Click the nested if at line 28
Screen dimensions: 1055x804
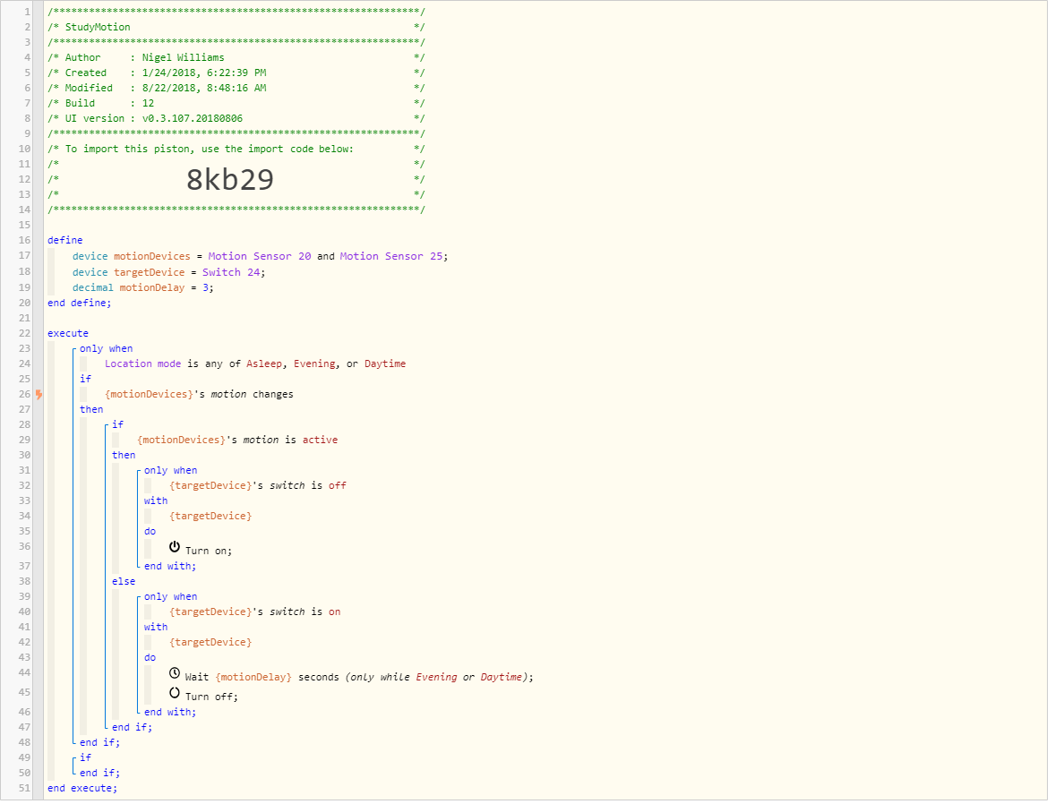coord(117,426)
